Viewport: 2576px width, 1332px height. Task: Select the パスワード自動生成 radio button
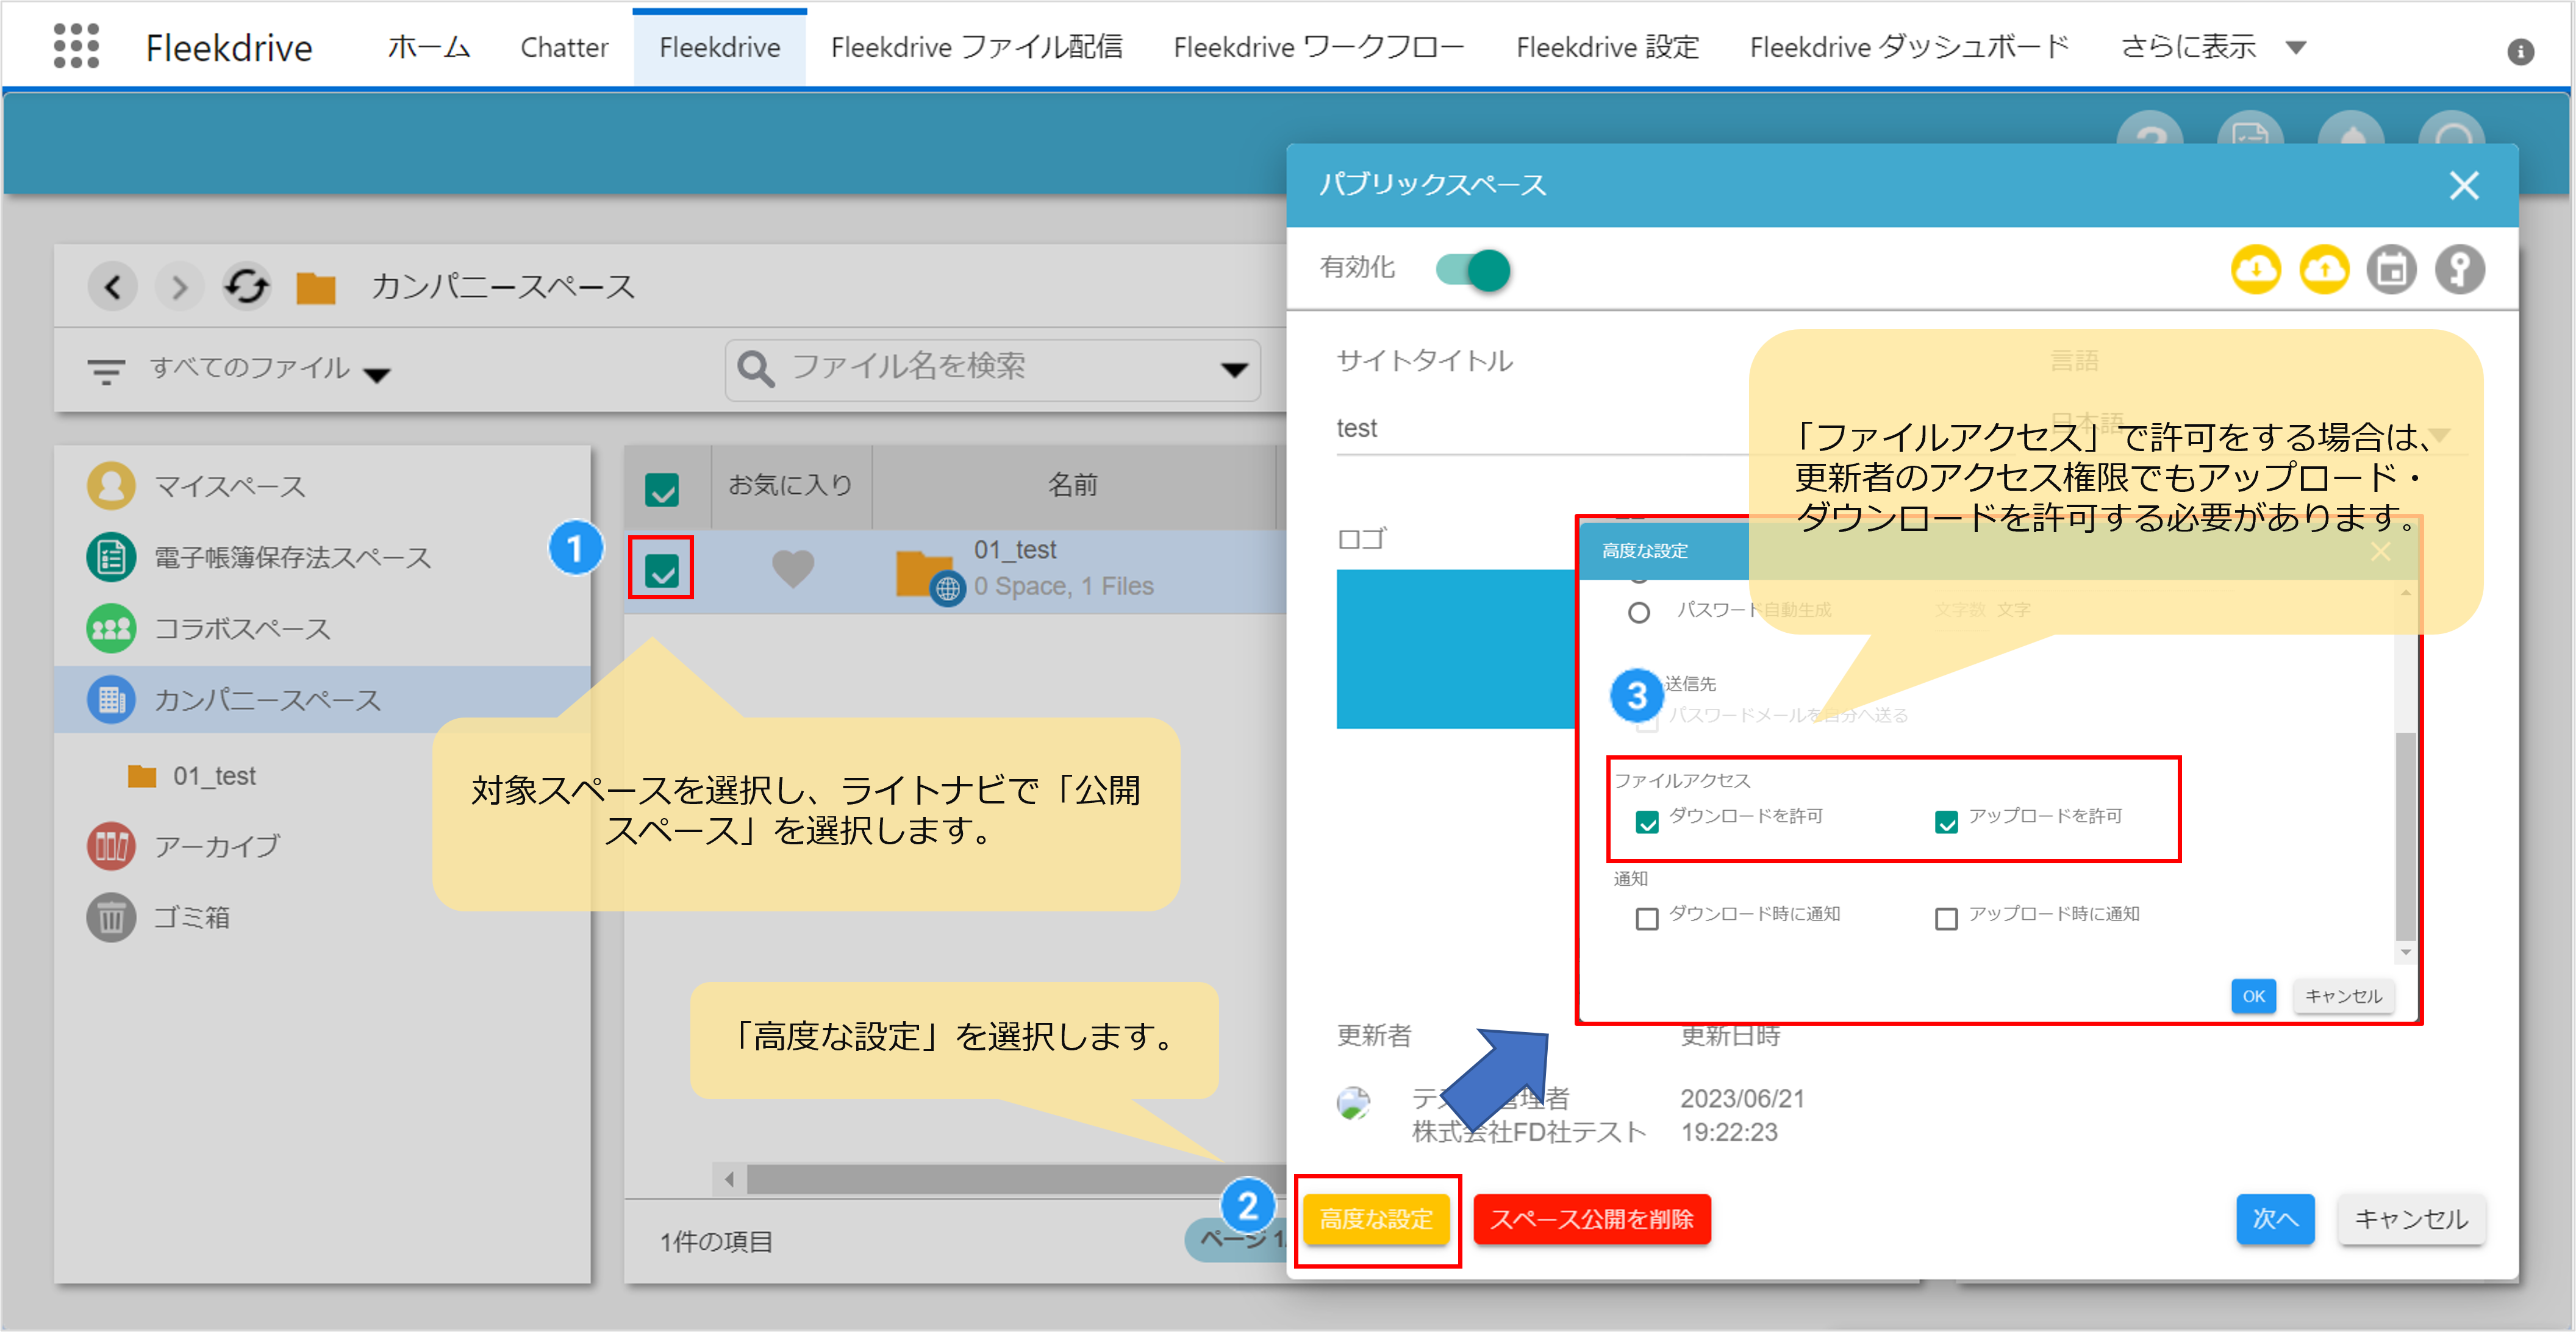[1639, 613]
